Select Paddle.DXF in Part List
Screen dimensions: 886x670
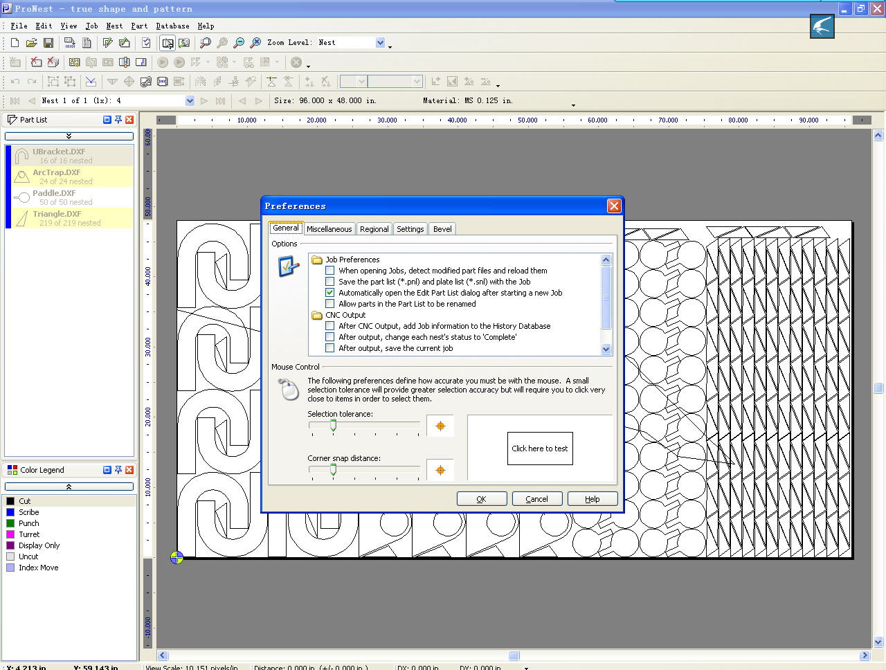(x=69, y=197)
